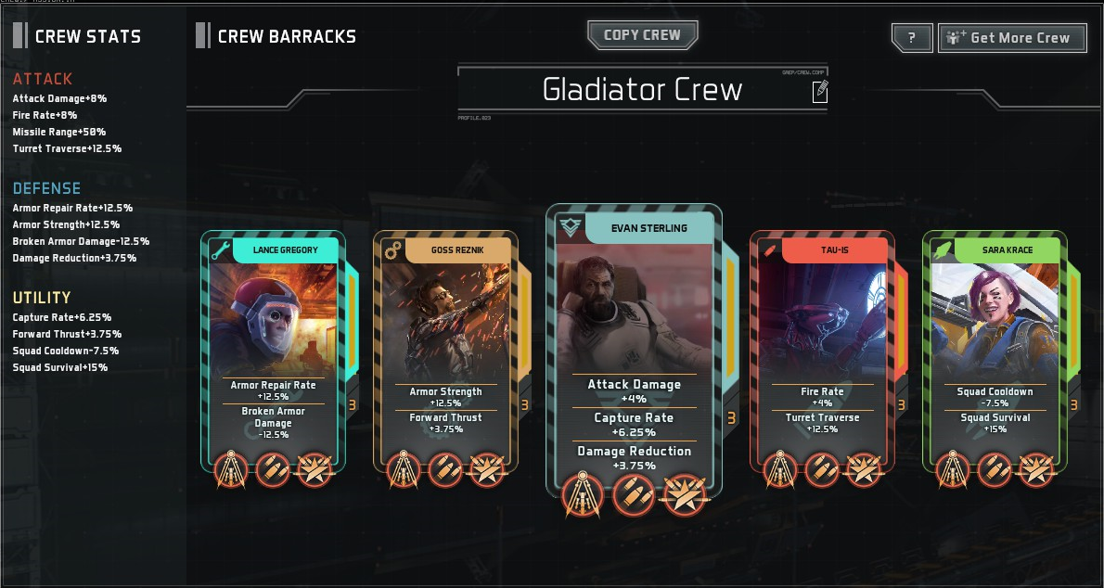
Task: Select star-jet ability icon under Sara Krace
Action: 1036,469
